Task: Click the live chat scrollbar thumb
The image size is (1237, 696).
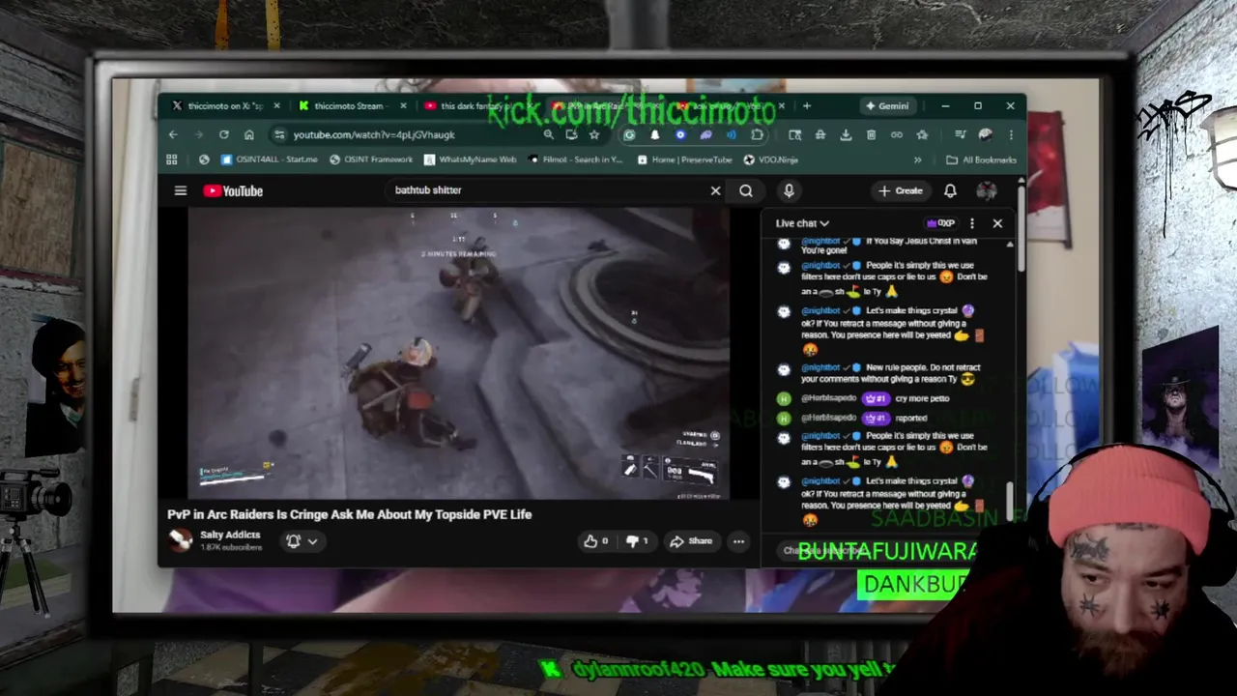Action: coord(1010,501)
